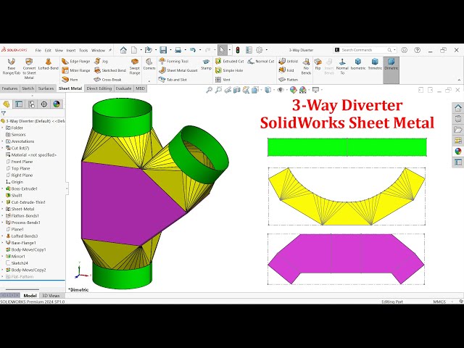The width and height of the screenshot is (464, 348).
Task: Open the File menu
Action: (x=38, y=50)
